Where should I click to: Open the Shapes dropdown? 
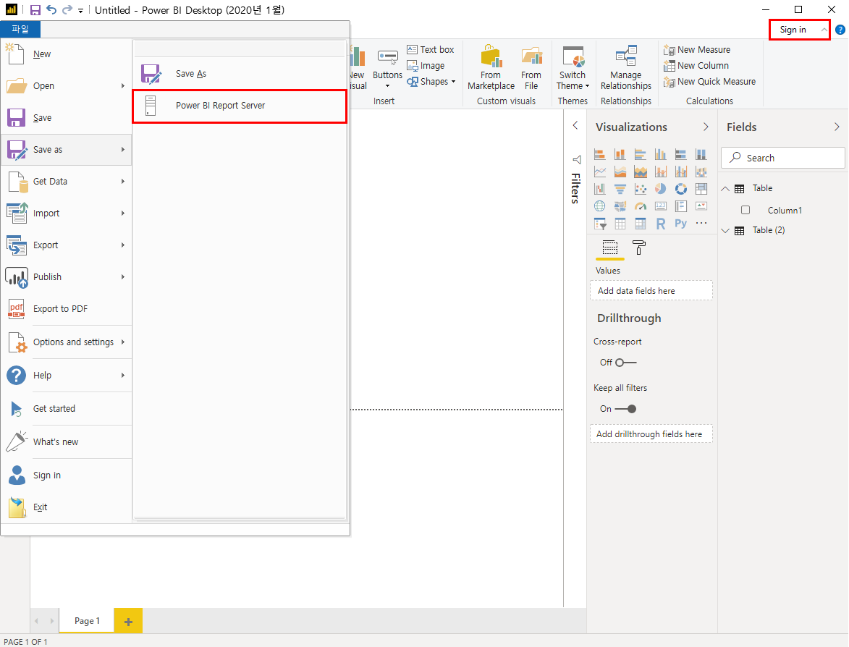[x=431, y=82]
